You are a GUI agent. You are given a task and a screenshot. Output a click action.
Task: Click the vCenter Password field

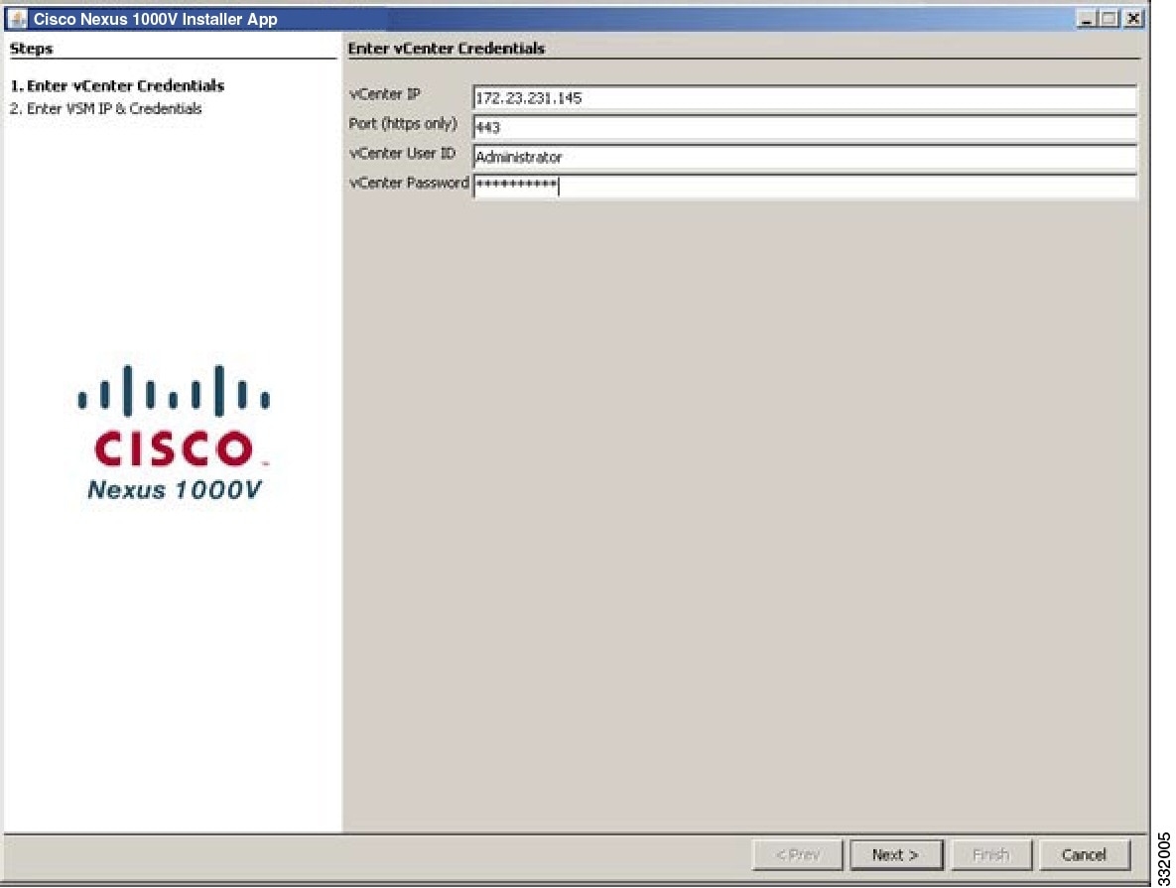point(695,187)
